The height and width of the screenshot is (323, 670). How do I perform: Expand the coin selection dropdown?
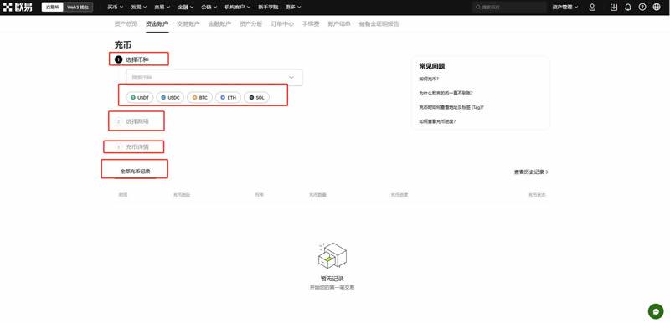tap(214, 78)
